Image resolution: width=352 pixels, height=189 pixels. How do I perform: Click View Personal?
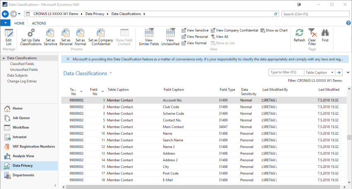[x=195, y=36]
